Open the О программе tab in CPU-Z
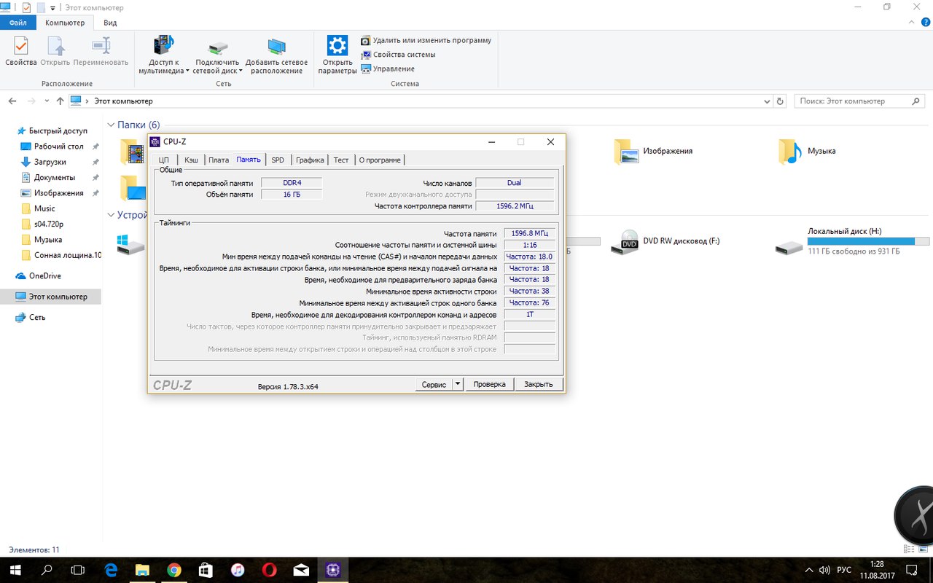 click(380, 160)
